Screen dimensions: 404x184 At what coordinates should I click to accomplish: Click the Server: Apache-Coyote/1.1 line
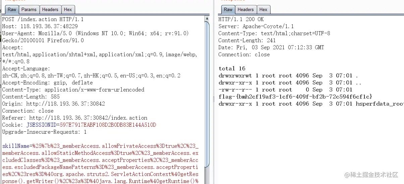click(x=256, y=26)
